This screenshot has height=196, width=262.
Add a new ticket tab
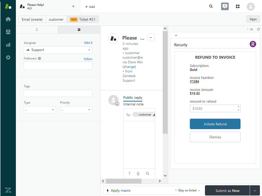tap(90, 7)
